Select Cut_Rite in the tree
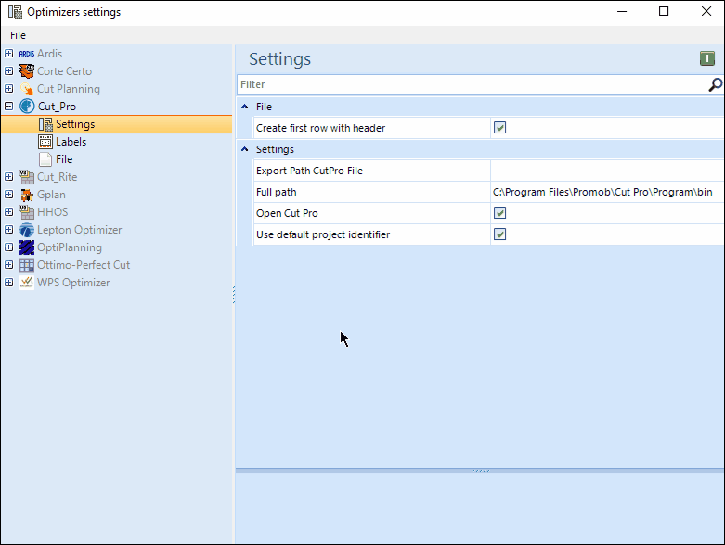 click(x=57, y=177)
